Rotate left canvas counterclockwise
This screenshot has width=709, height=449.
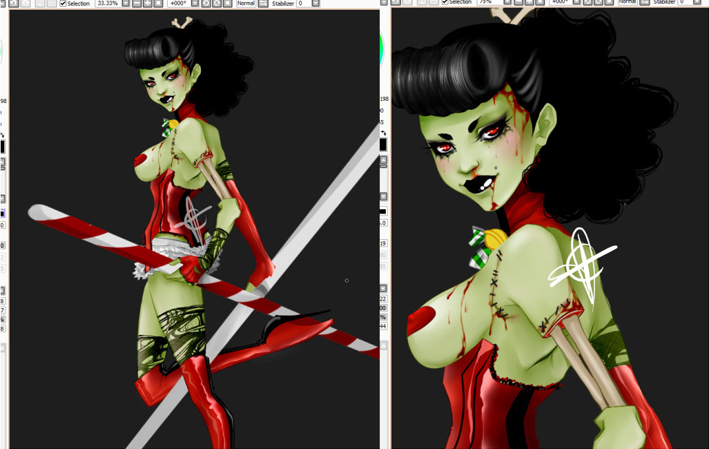(x=206, y=3)
